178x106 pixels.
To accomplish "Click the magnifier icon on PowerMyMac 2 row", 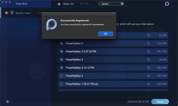I will tap(148, 43).
